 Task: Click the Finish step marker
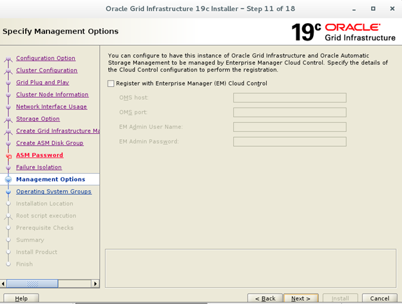click(8, 264)
